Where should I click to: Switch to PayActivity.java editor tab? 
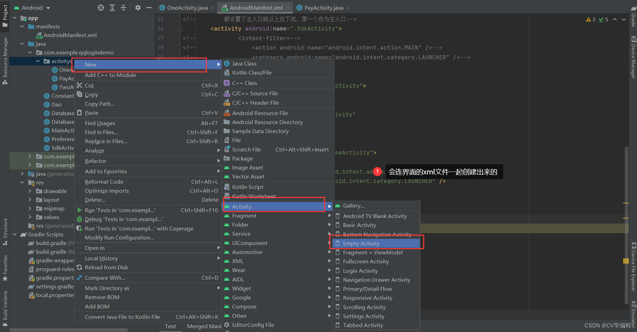click(x=324, y=8)
